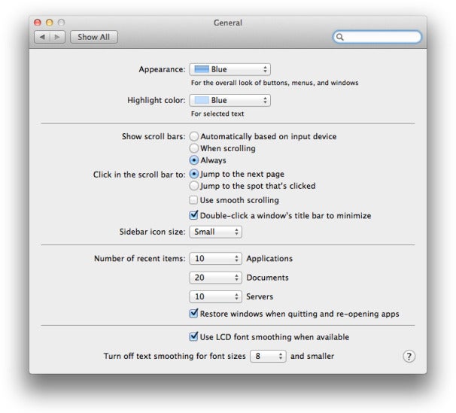Screen dimensions: 456x413
Task: Click the Highlight color light blue swatch
Action: click(202, 100)
